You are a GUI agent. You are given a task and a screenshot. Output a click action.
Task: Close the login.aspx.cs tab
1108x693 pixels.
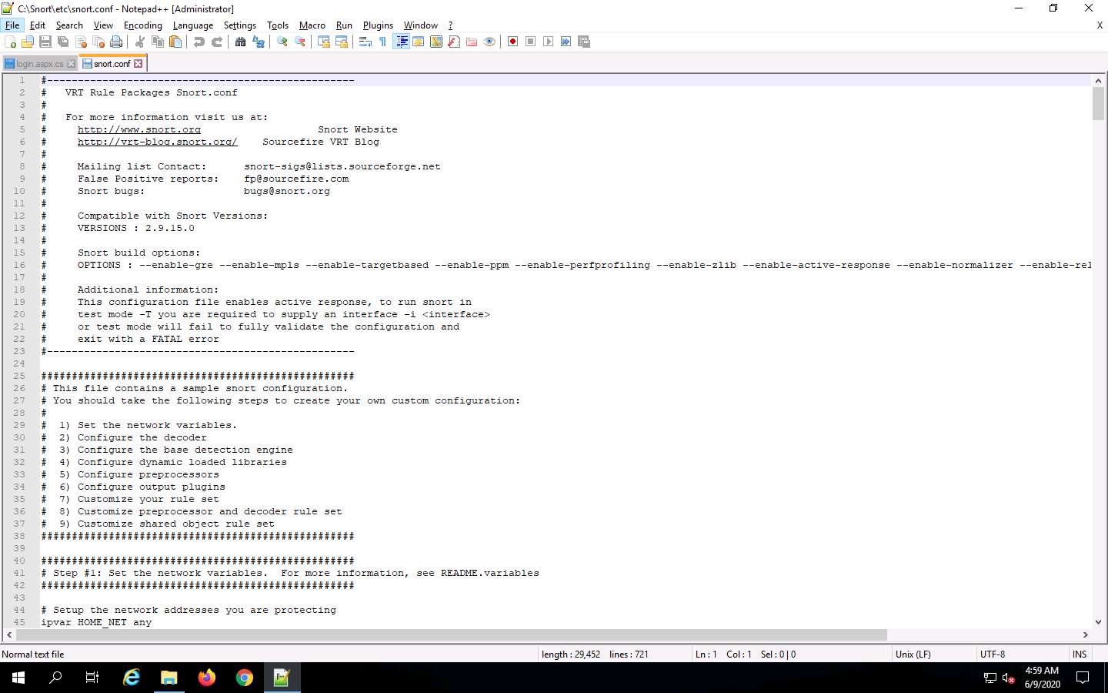pos(72,64)
